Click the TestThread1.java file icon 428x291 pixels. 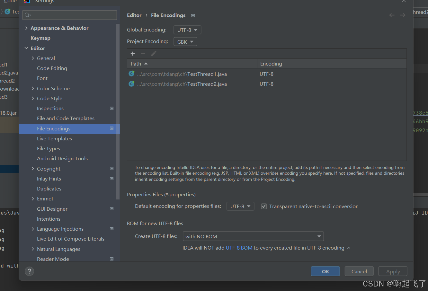coord(131,74)
